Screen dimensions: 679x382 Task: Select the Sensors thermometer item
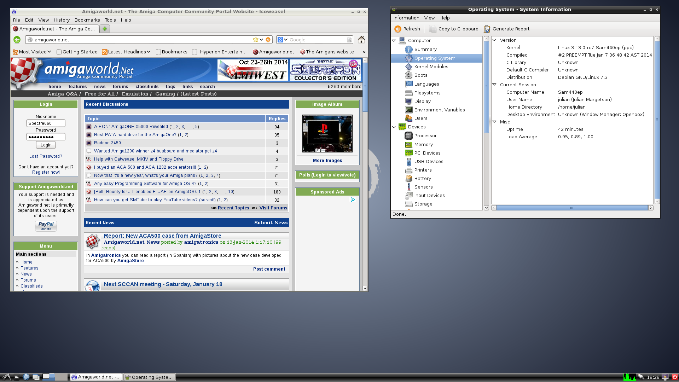[x=408, y=187]
